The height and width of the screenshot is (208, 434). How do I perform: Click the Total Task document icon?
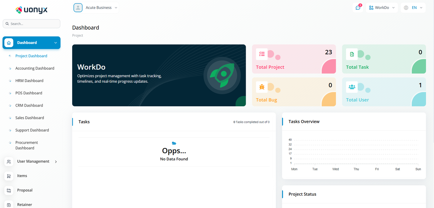(x=352, y=54)
